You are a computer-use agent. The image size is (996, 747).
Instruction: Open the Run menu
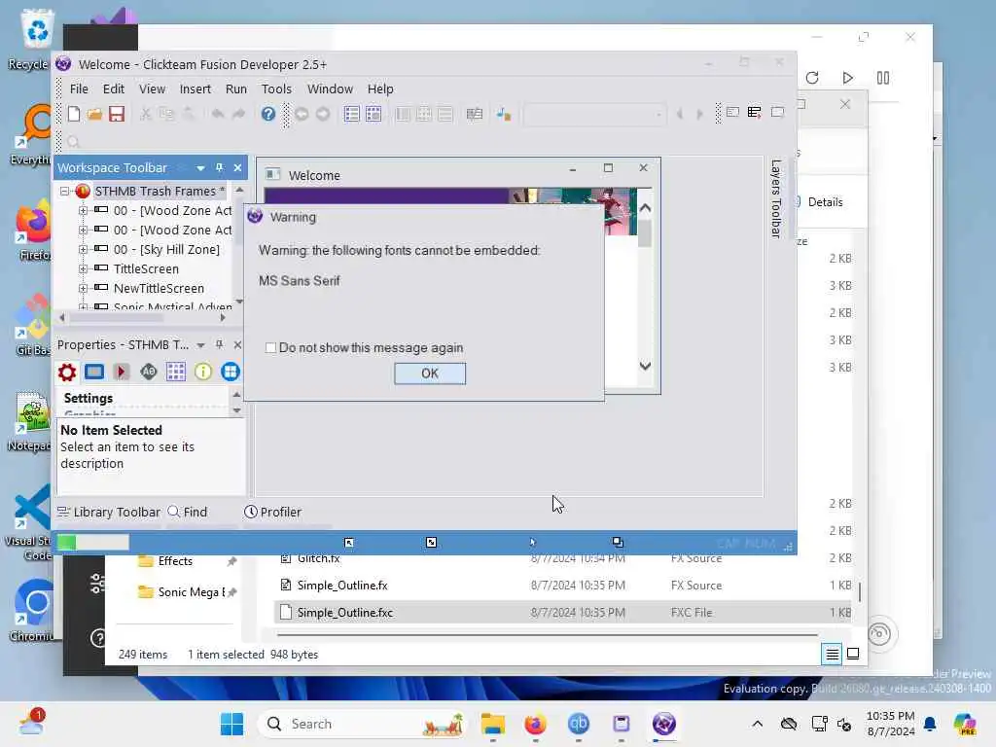236,89
